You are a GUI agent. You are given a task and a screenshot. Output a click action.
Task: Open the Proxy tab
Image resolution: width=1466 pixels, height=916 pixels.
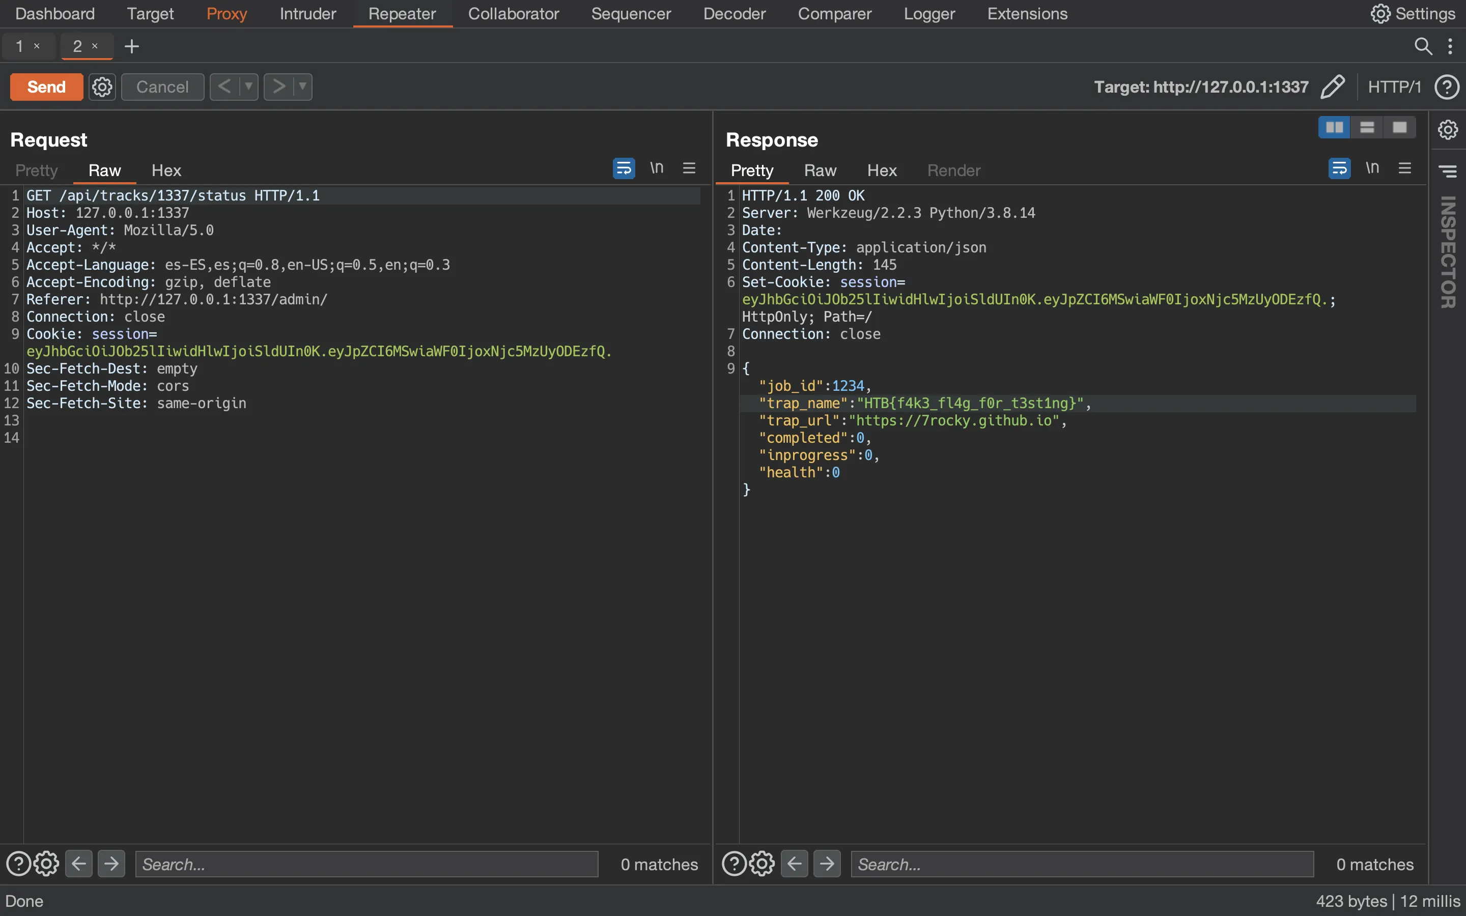pos(227,13)
